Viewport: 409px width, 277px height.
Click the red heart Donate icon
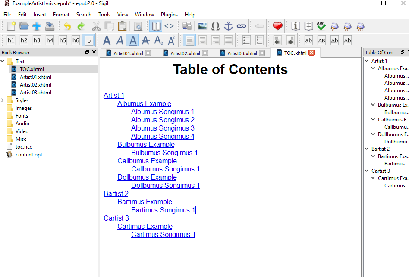277,26
